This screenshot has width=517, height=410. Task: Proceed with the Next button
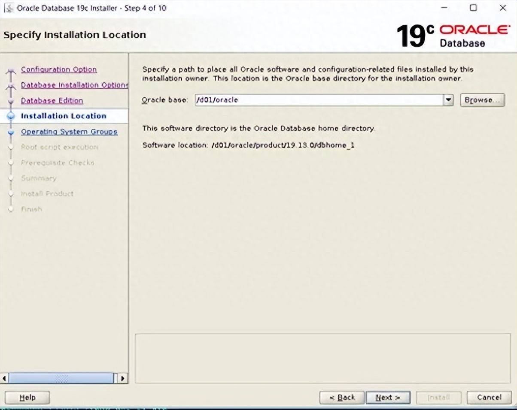pyautogui.click(x=388, y=398)
